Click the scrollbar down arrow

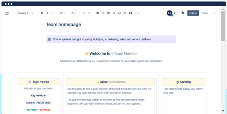223,111
